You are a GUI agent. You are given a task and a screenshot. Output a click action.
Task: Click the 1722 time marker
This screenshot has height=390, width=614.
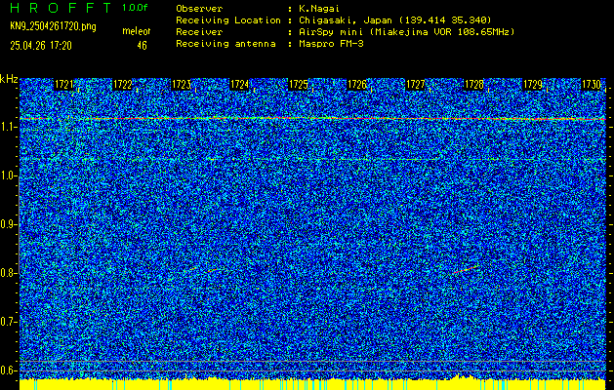coord(123,85)
